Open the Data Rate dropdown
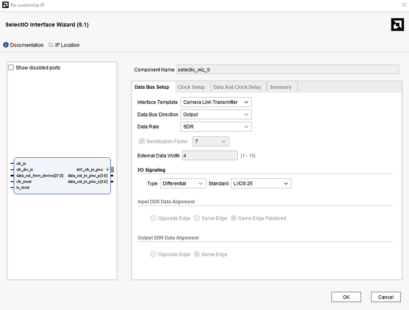 (216, 127)
